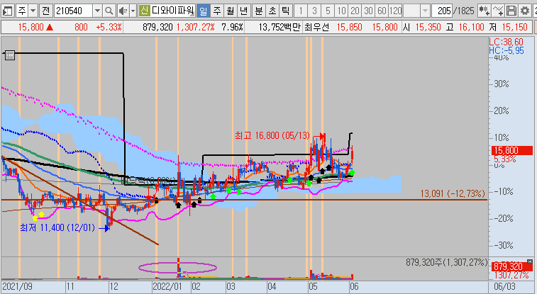Open chart settings with the gear icon
This screenshot has width=537, height=294.
(524, 11)
